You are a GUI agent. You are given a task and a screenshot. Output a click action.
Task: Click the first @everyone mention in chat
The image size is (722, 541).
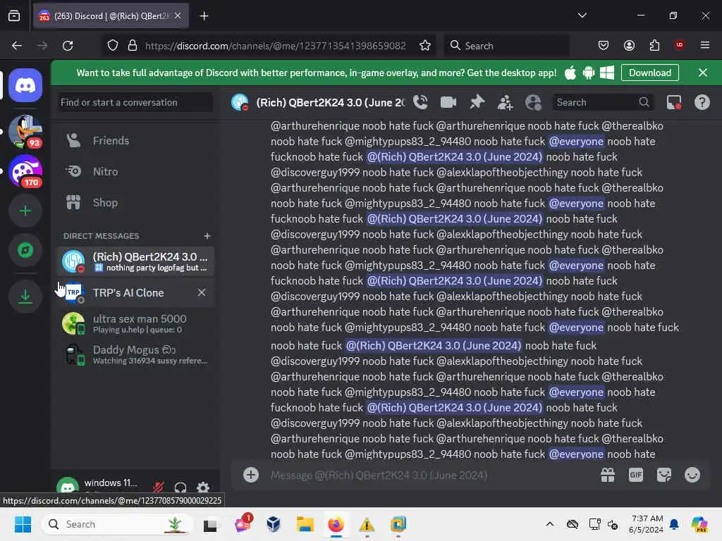coord(575,141)
